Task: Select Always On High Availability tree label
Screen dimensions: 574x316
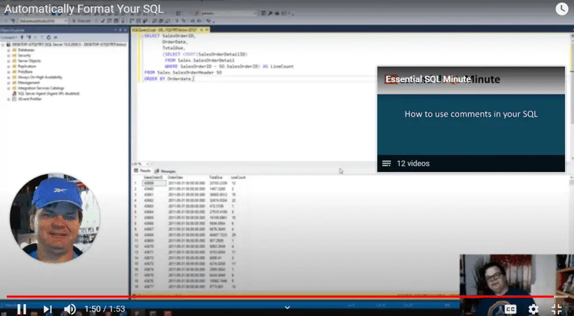Action: [40, 77]
